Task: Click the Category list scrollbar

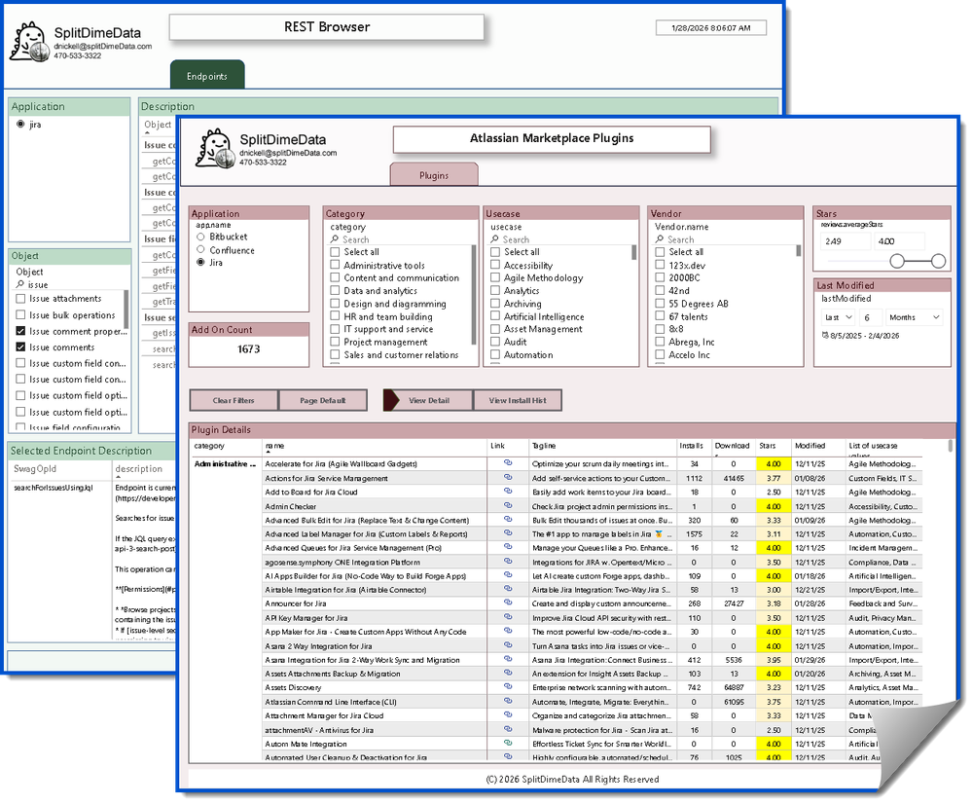Action: point(474,295)
